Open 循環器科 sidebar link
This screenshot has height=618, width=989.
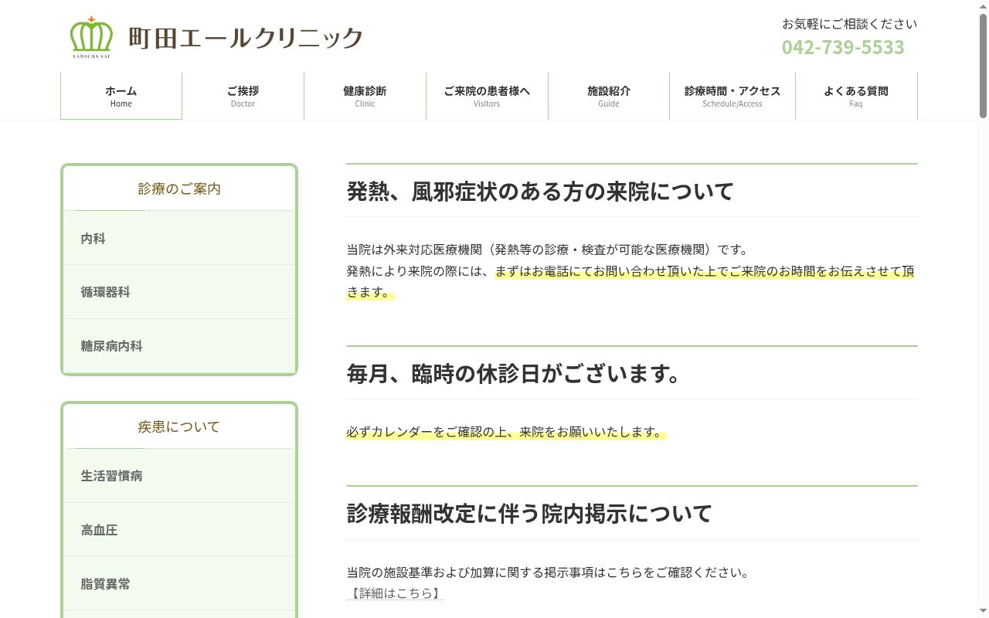click(179, 292)
